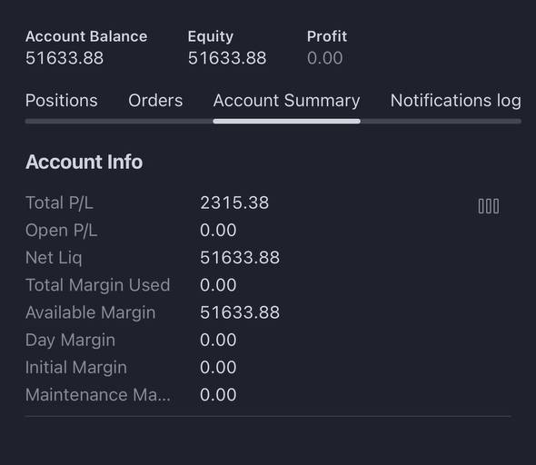The width and height of the screenshot is (536, 465).
Task: Switch to the Positions tab
Action: tap(62, 101)
